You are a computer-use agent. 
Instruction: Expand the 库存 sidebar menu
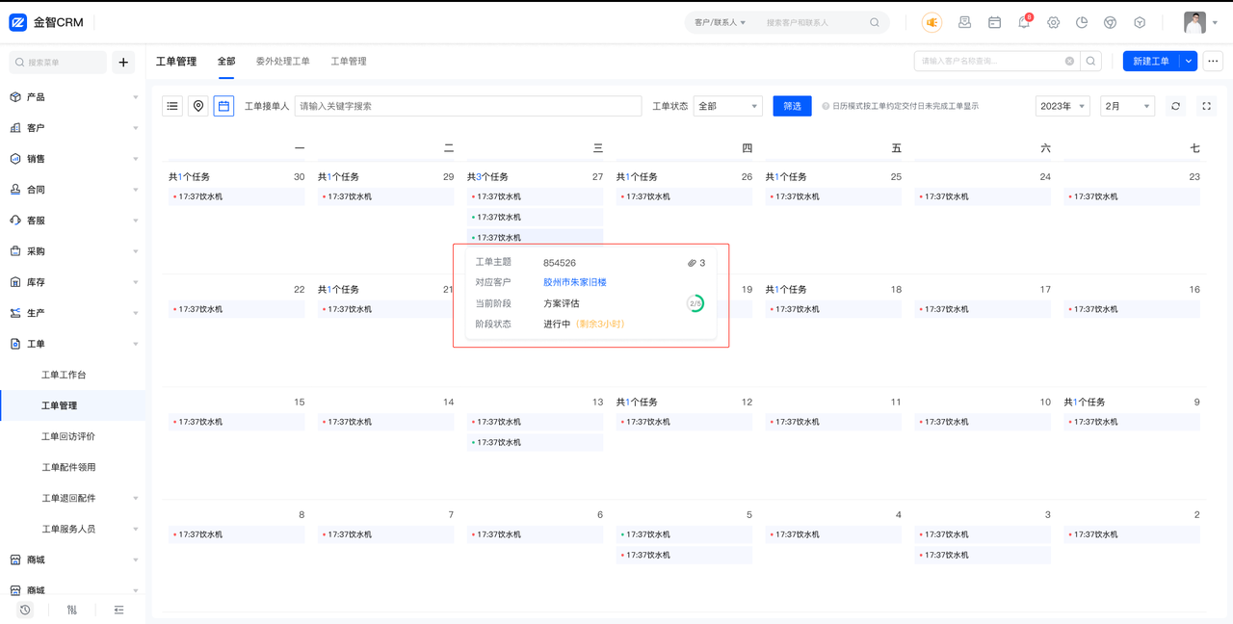136,282
